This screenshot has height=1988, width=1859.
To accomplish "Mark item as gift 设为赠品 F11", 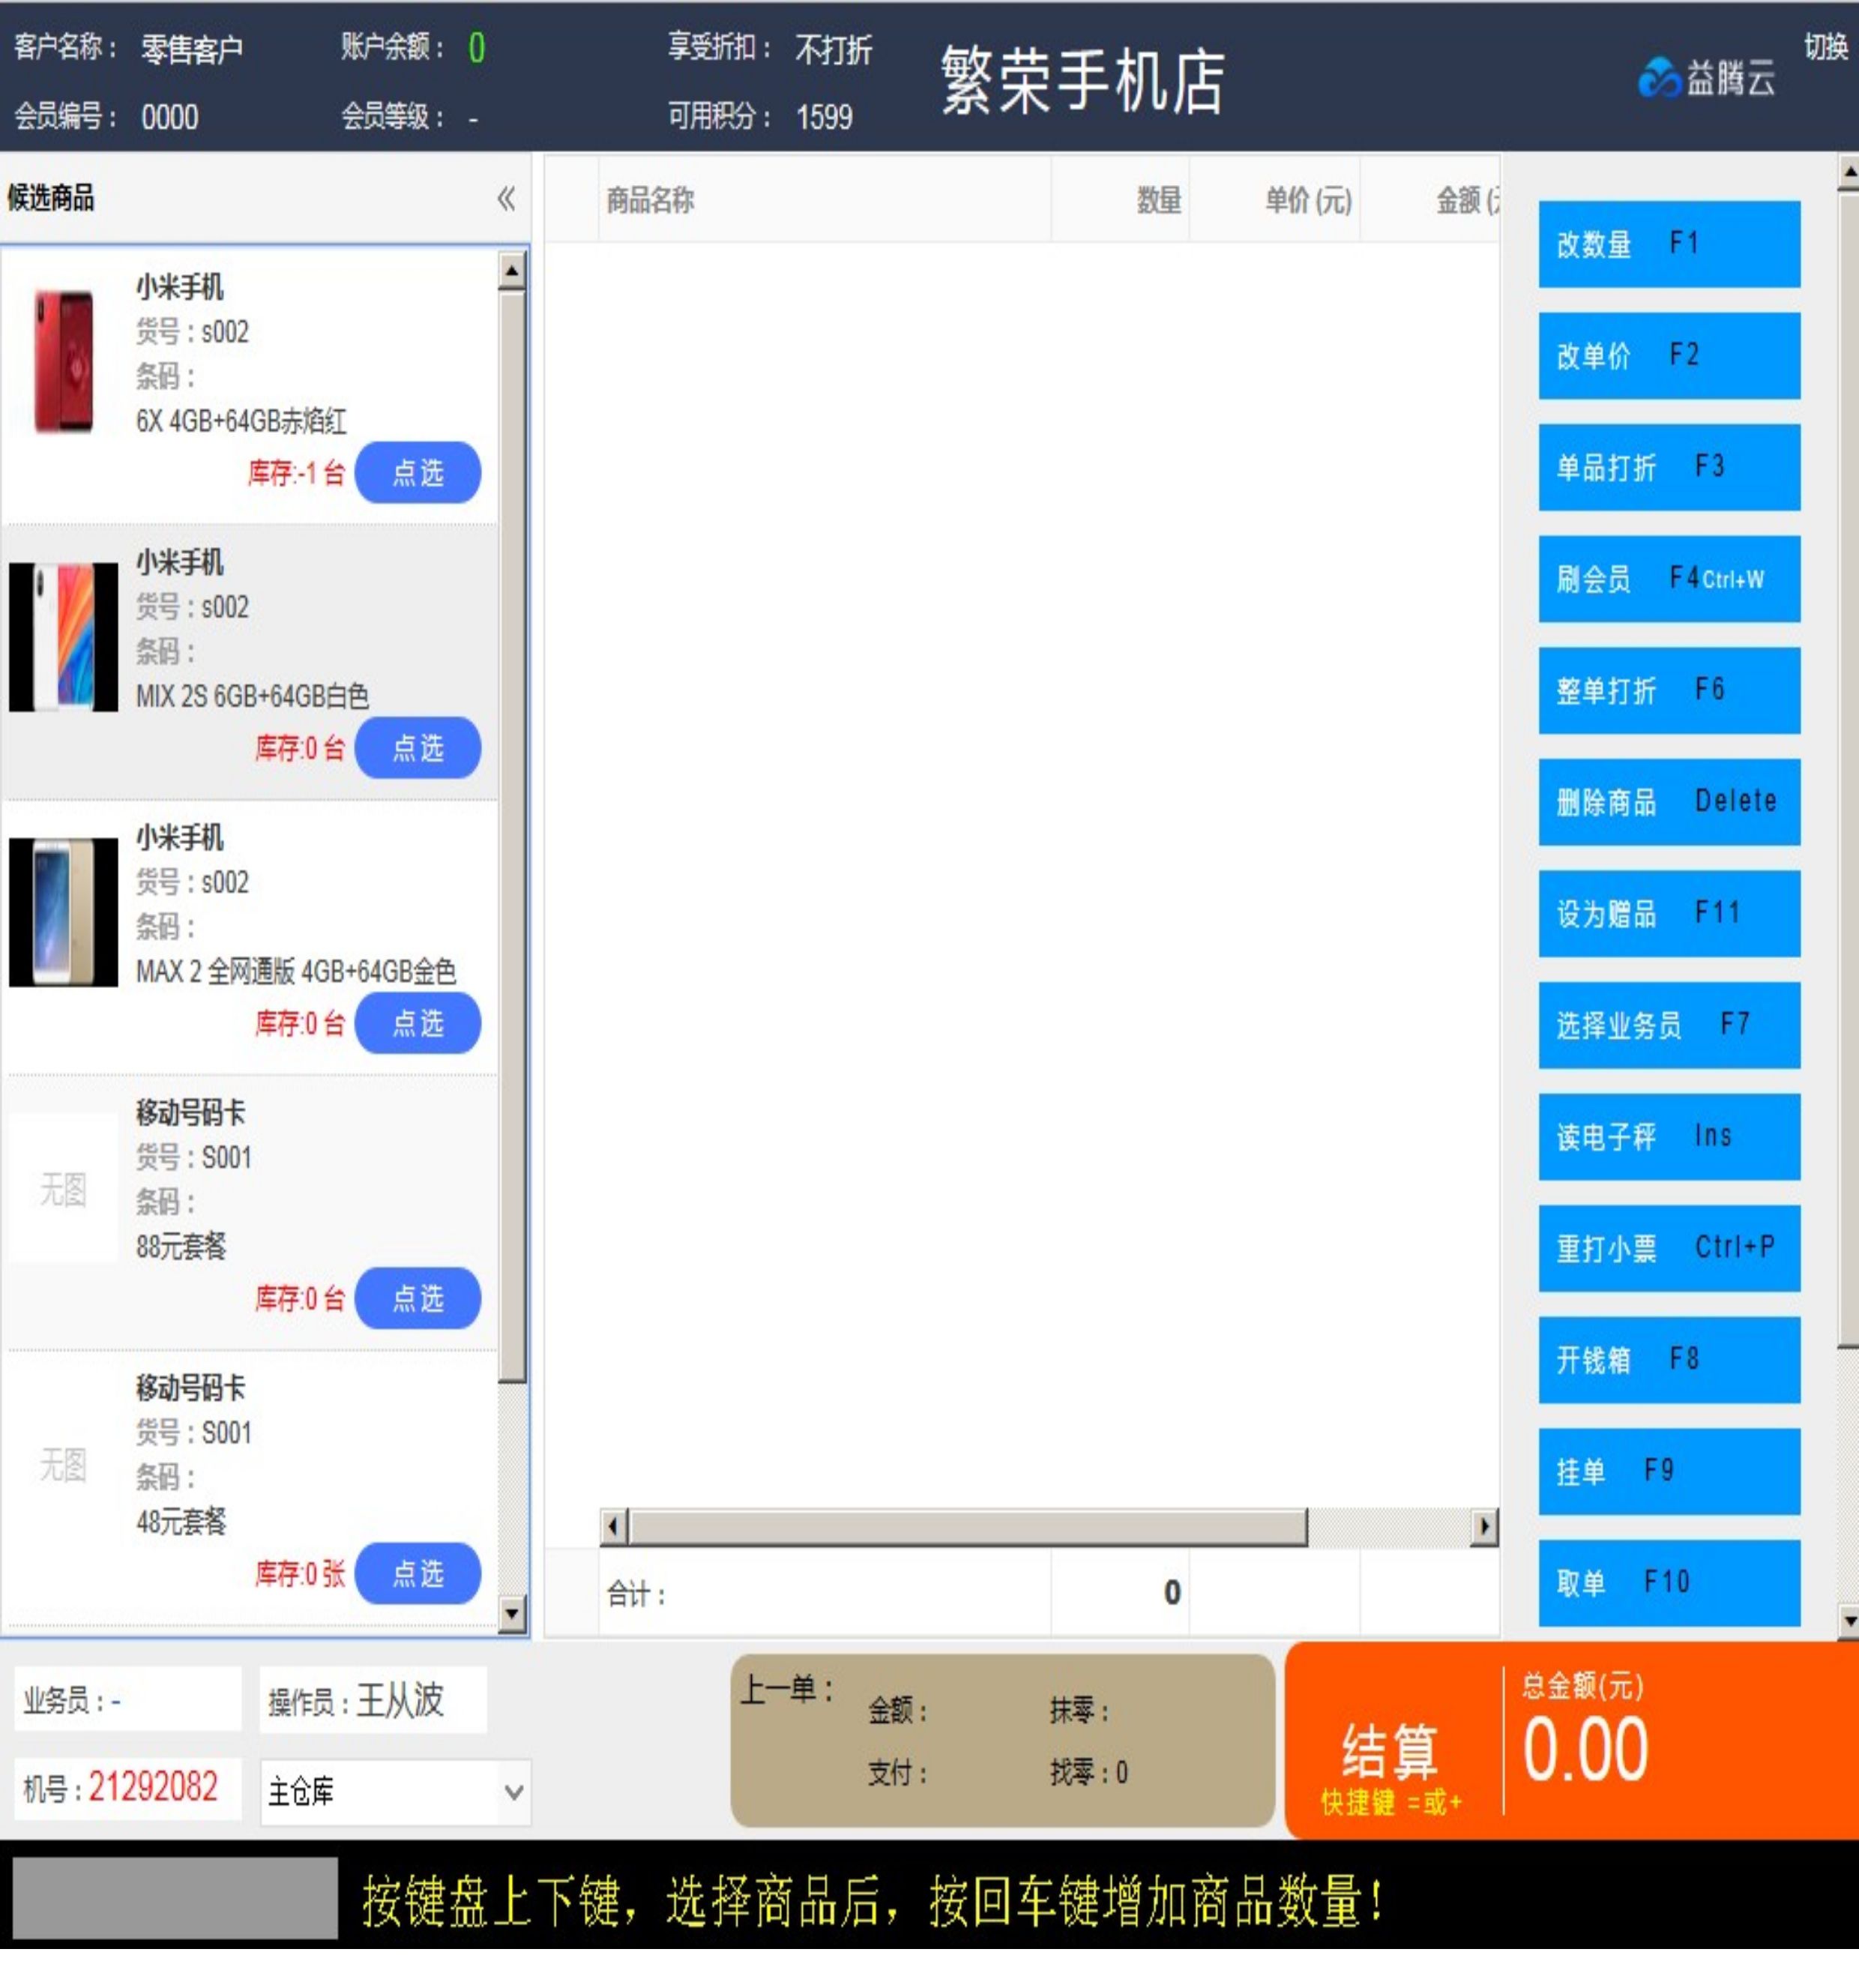I will pyautogui.click(x=1669, y=913).
